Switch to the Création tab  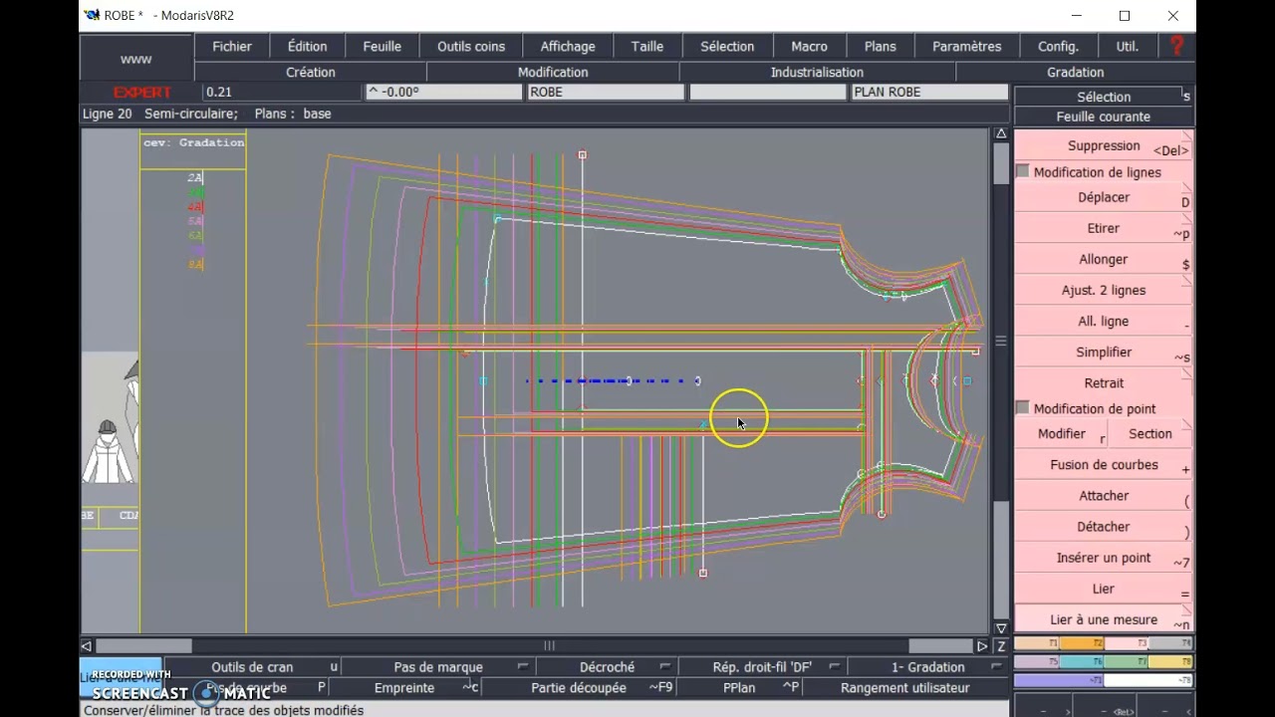pyautogui.click(x=311, y=72)
